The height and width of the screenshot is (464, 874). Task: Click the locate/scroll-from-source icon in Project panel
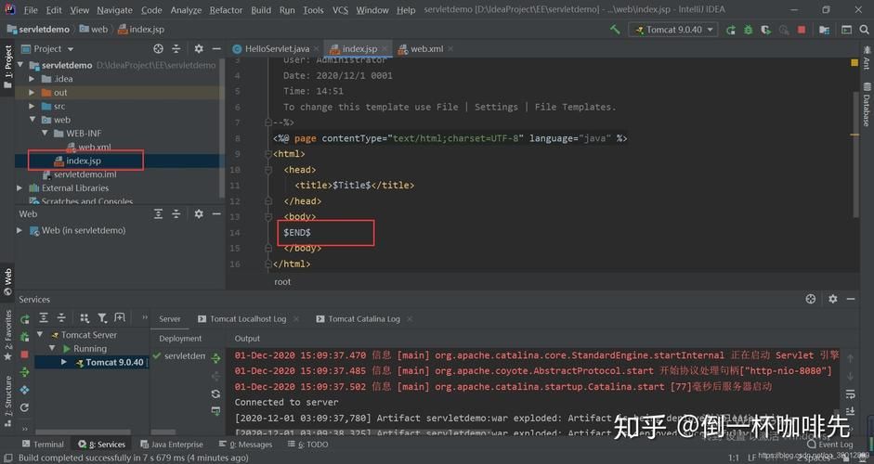pyautogui.click(x=158, y=49)
